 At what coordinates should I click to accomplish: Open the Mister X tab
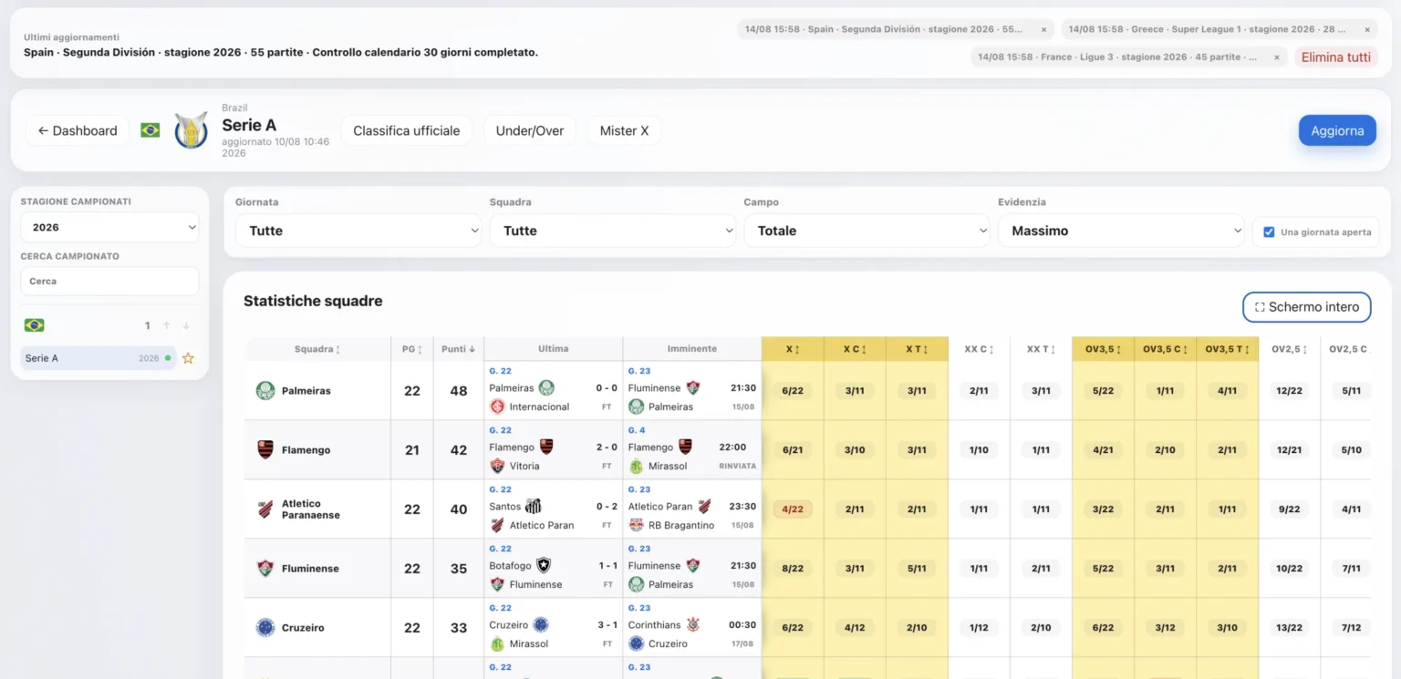pyautogui.click(x=624, y=130)
